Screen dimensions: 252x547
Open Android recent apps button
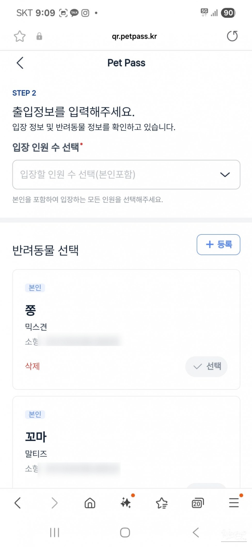pyautogui.click(x=54, y=533)
